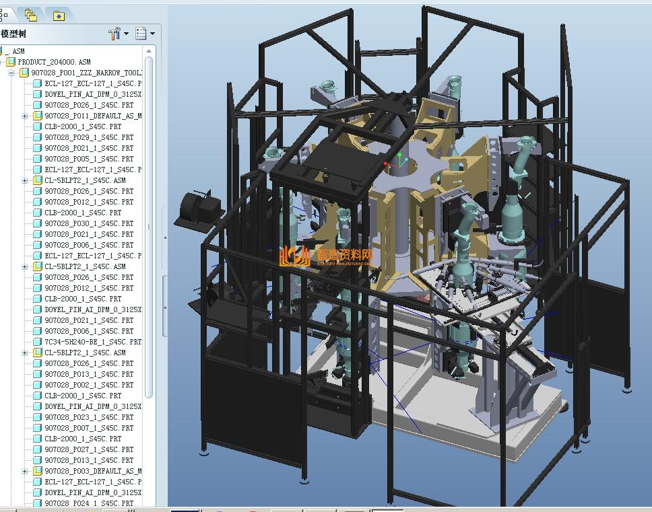This screenshot has width=652, height=512.
Task: Collapse the 907028_P001_ZZZ_NARROW_TOOL assembly node
Action: tap(11, 73)
